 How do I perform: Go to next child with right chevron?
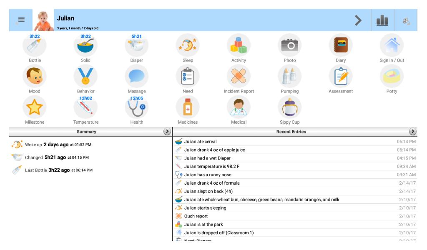pyautogui.click(x=358, y=20)
